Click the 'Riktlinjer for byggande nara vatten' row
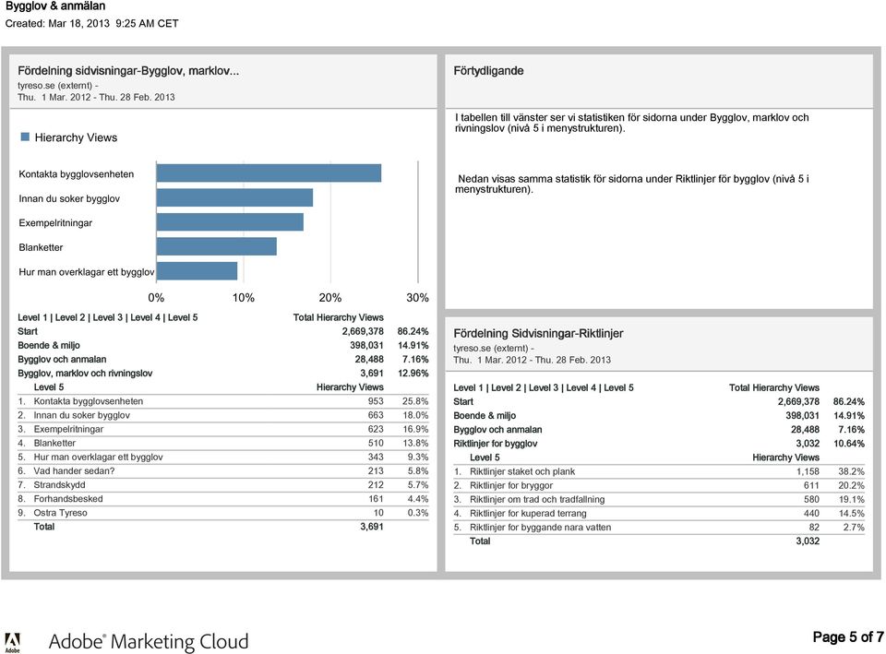 click(x=659, y=528)
